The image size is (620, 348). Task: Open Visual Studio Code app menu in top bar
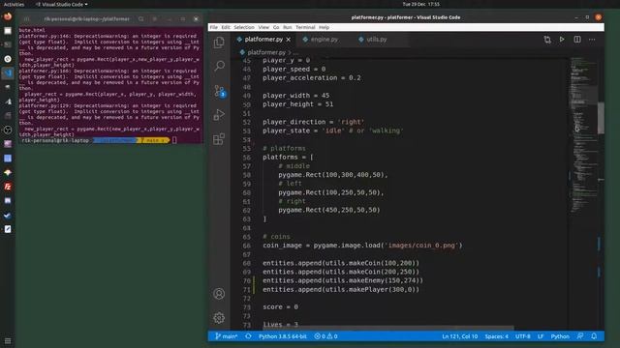point(62,4)
